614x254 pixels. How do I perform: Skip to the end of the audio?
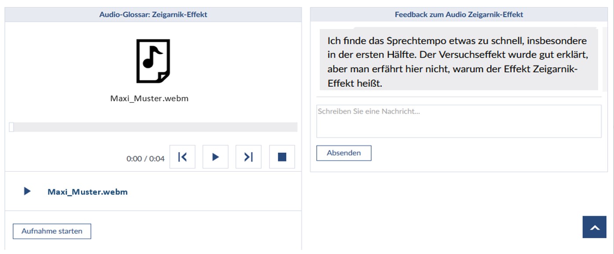point(249,157)
